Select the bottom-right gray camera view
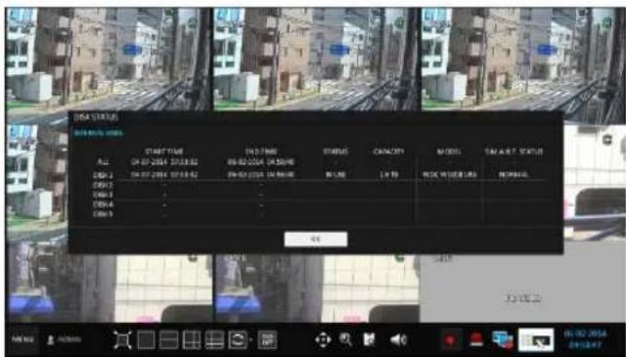The width and height of the screenshot is (626, 357). pyautogui.click(x=523, y=288)
